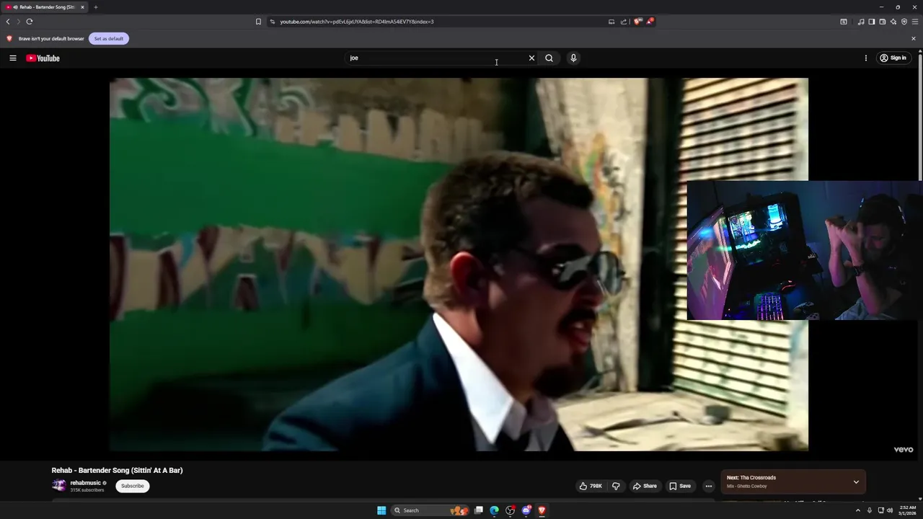Expand the Next: Tha Crossroads playlist panel
This screenshot has height=519, width=923.
tap(856, 482)
